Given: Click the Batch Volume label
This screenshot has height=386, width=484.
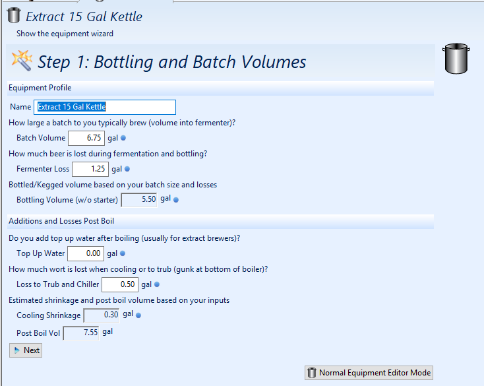Looking at the screenshot, I should point(41,138).
